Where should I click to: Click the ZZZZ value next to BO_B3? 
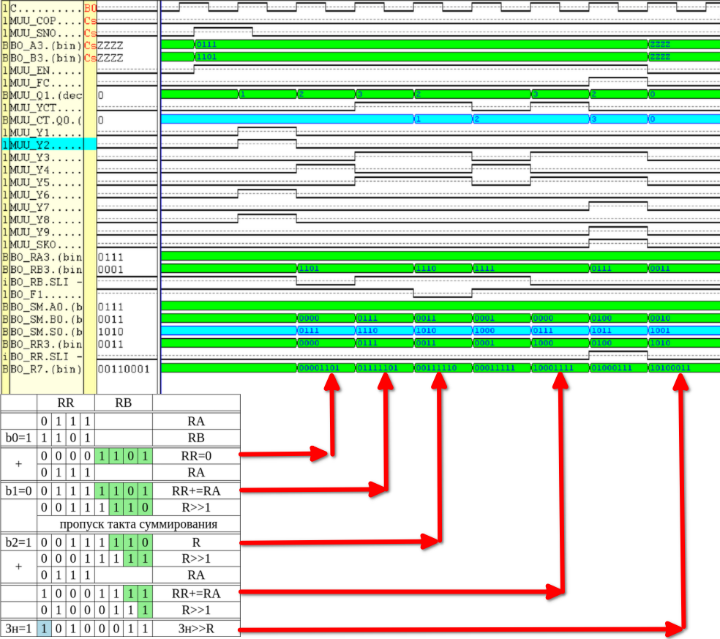pos(110,58)
